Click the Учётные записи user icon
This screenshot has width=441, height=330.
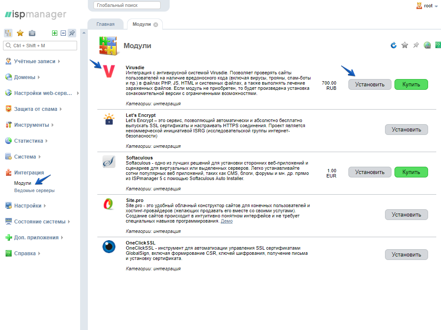(9, 61)
